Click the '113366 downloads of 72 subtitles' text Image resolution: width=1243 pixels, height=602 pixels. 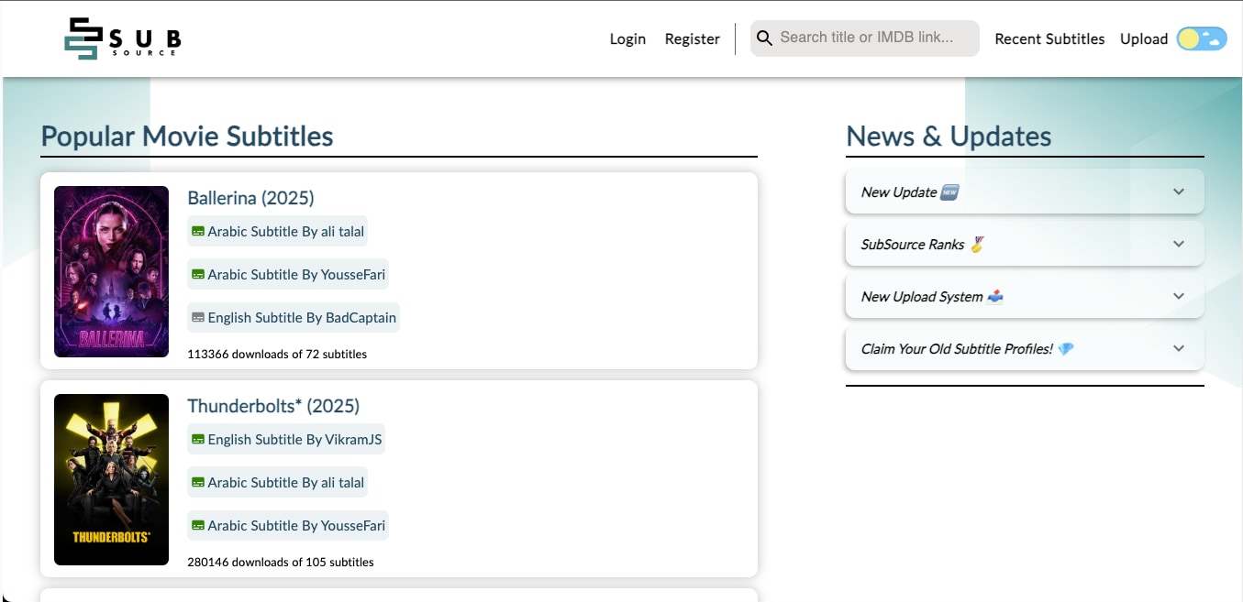click(x=277, y=354)
